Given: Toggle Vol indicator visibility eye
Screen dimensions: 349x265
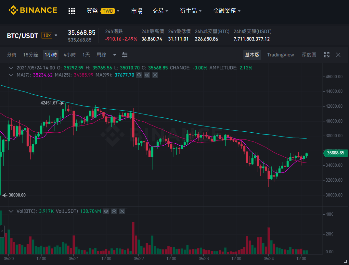Looking at the screenshot, I should pyautogui.click(x=106, y=211).
